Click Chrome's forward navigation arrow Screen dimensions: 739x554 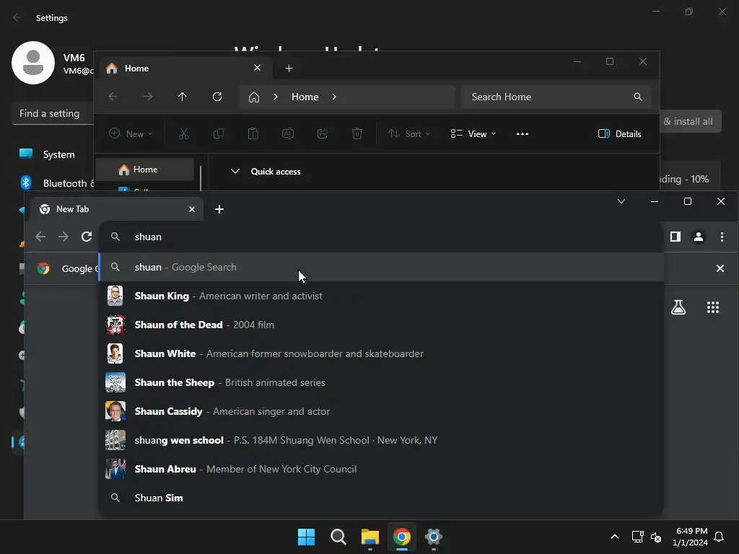64,237
